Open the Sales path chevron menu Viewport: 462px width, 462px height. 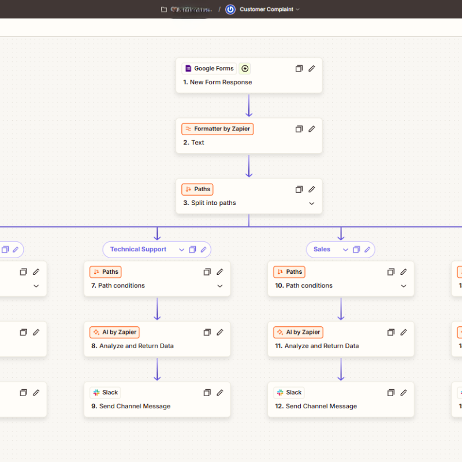point(345,250)
